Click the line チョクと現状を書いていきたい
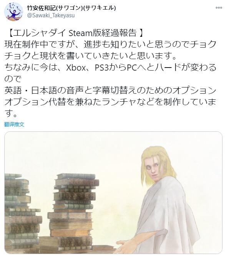The height and width of the screenshot is (256, 226). (x=90, y=56)
